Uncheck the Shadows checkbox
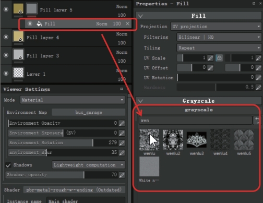263x203 pixels. (8, 165)
